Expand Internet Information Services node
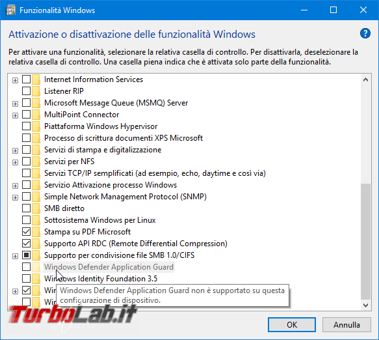Viewport: 379px width, 340px height. pos(15,80)
